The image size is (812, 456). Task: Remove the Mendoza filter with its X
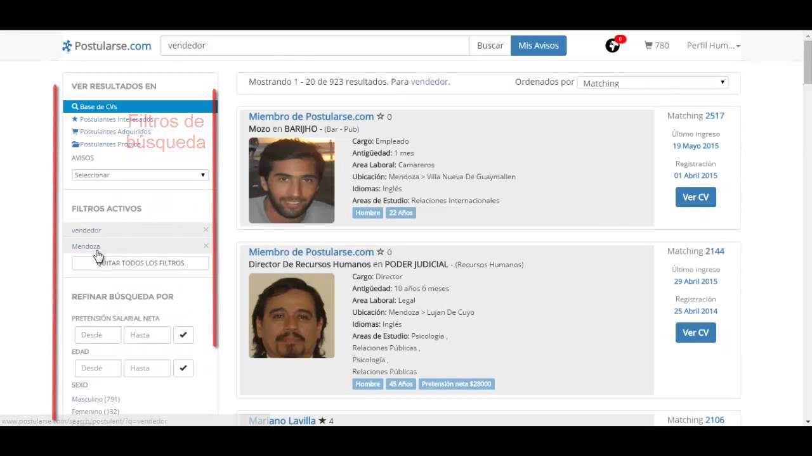(206, 246)
